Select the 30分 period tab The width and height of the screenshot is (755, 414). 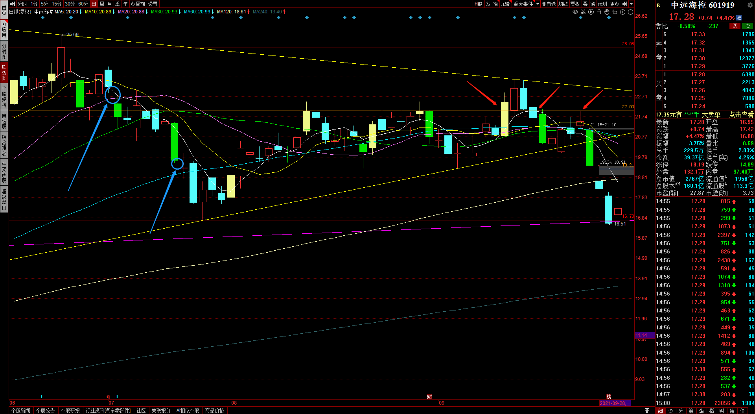pos(70,4)
